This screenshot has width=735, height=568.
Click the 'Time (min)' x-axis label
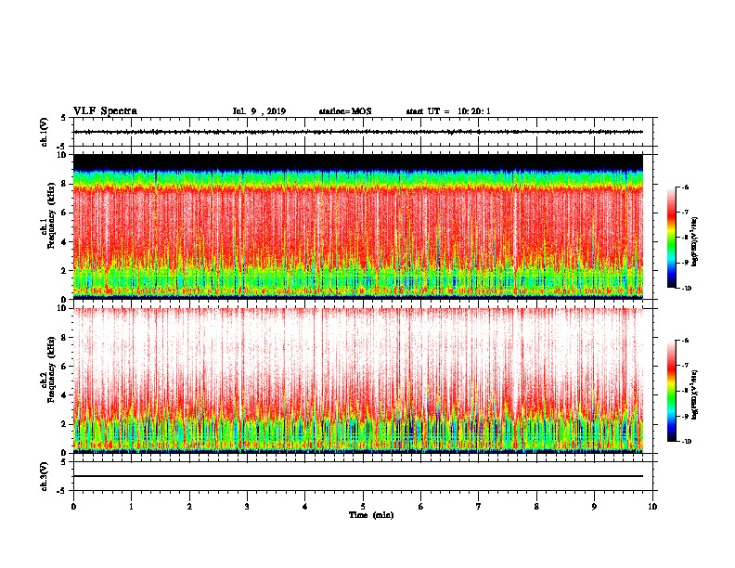click(371, 515)
